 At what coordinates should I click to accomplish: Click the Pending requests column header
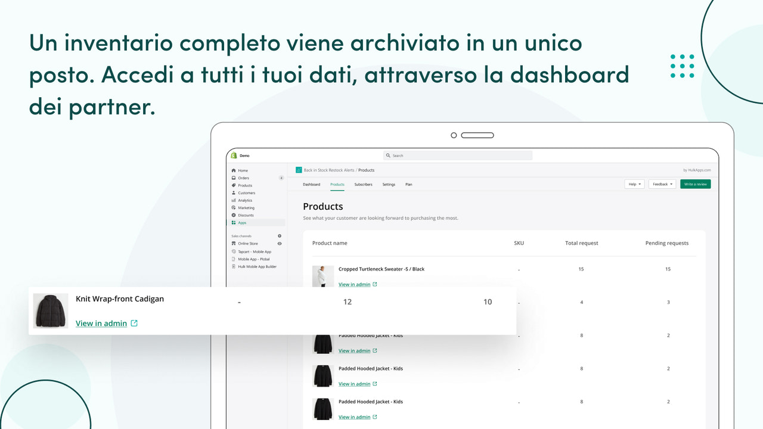click(x=667, y=243)
